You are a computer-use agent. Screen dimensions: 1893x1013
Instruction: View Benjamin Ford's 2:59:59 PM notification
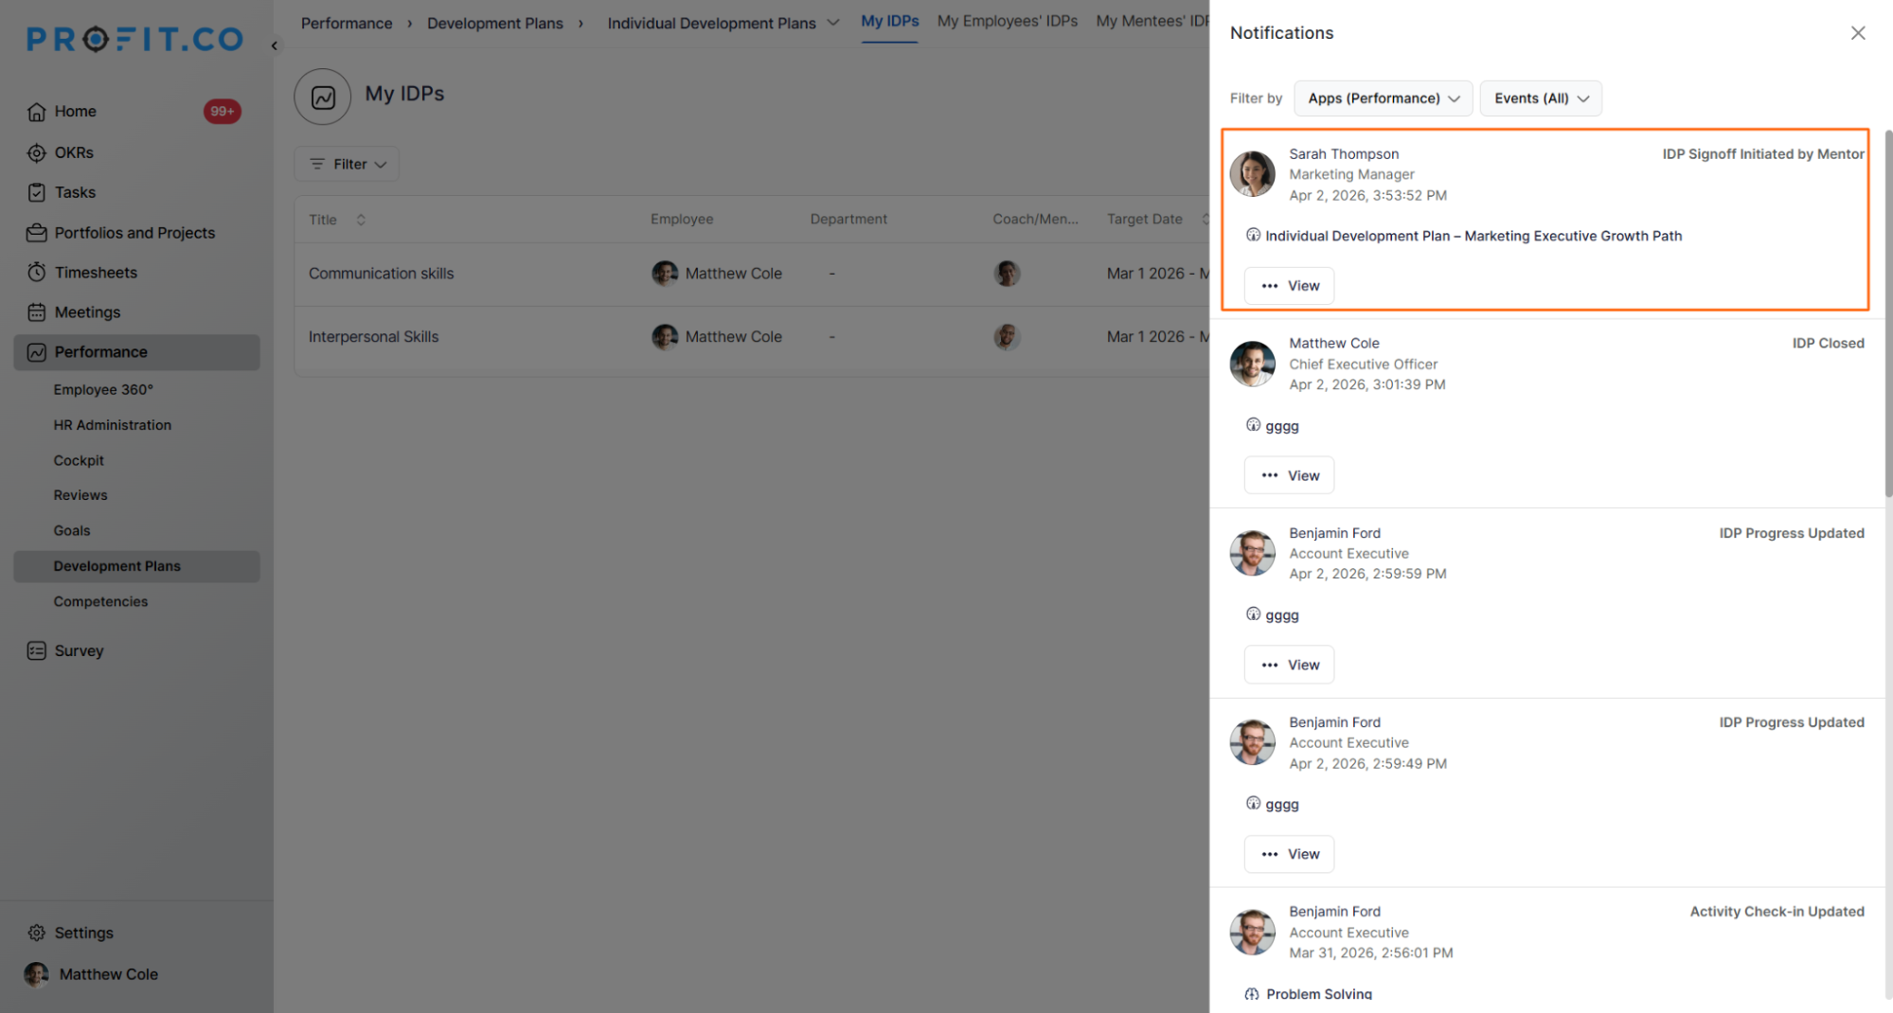1289,665
